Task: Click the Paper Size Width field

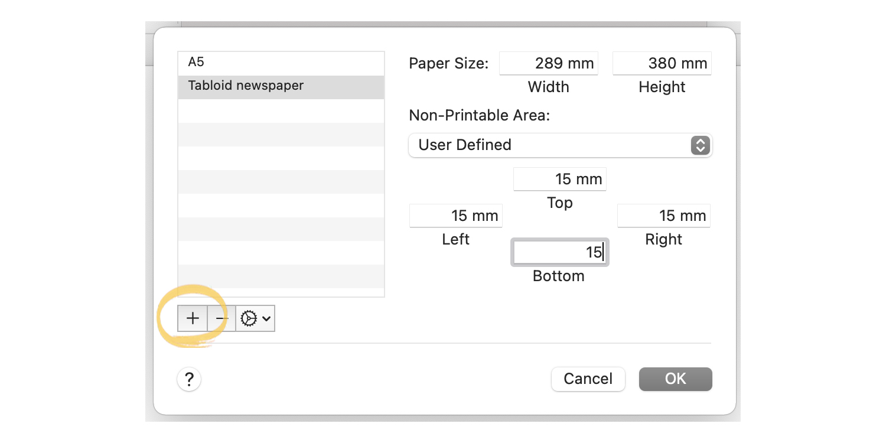Action: click(x=548, y=63)
